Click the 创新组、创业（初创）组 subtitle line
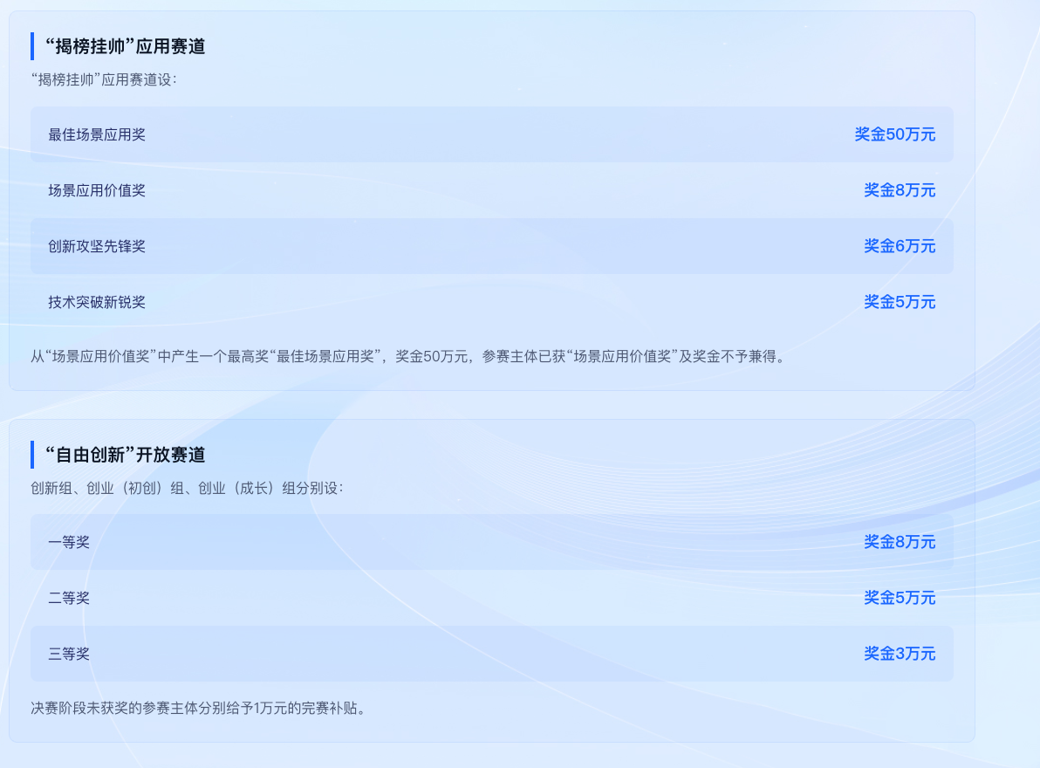Screen dimensions: 1040x768 pos(187,488)
